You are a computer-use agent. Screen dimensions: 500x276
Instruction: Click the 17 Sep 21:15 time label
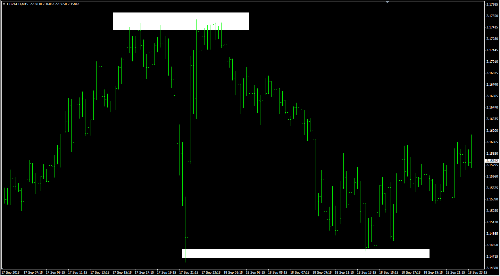189,273
